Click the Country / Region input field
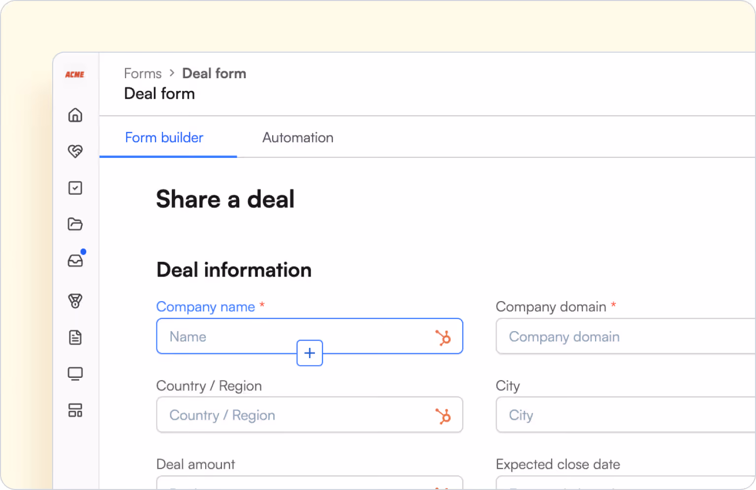This screenshot has width=756, height=490. coord(310,415)
